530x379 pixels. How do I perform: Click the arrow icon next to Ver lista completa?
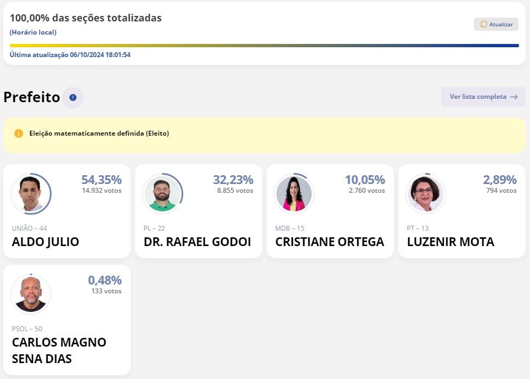(x=514, y=97)
